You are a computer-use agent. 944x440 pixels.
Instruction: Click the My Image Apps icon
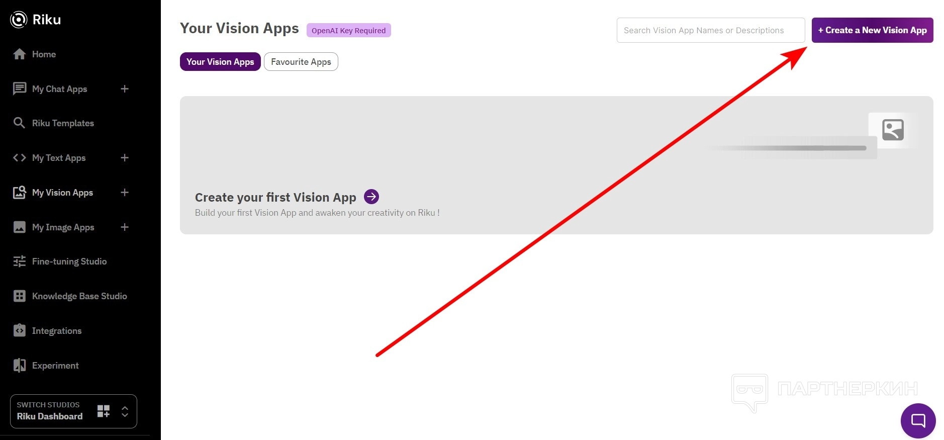coord(20,227)
